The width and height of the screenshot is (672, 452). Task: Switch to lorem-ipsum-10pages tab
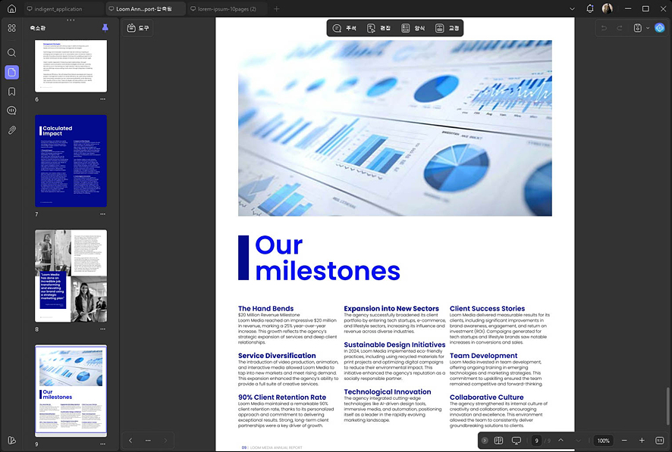[226, 8]
